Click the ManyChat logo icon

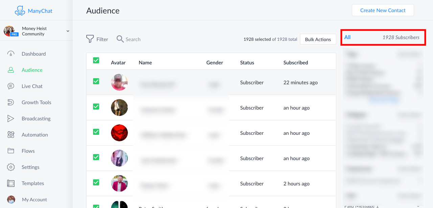tap(20, 11)
